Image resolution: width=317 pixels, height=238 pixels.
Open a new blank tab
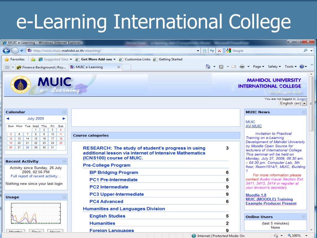pos(126,67)
